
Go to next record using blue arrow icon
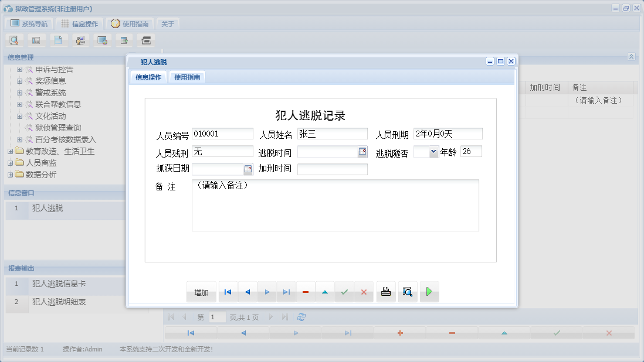click(x=266, y=291)
